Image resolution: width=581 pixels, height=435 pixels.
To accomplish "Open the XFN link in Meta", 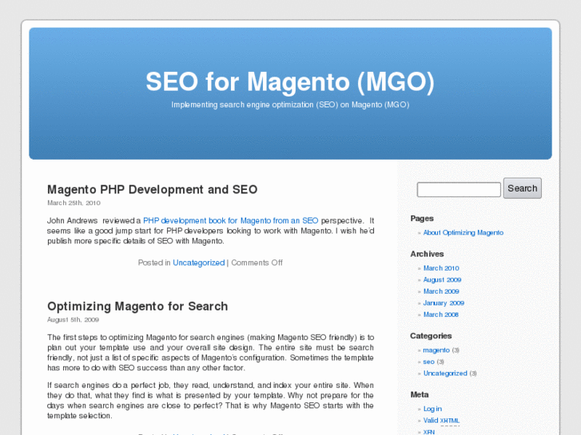I will pyautogui.click(x=428, y=432).
